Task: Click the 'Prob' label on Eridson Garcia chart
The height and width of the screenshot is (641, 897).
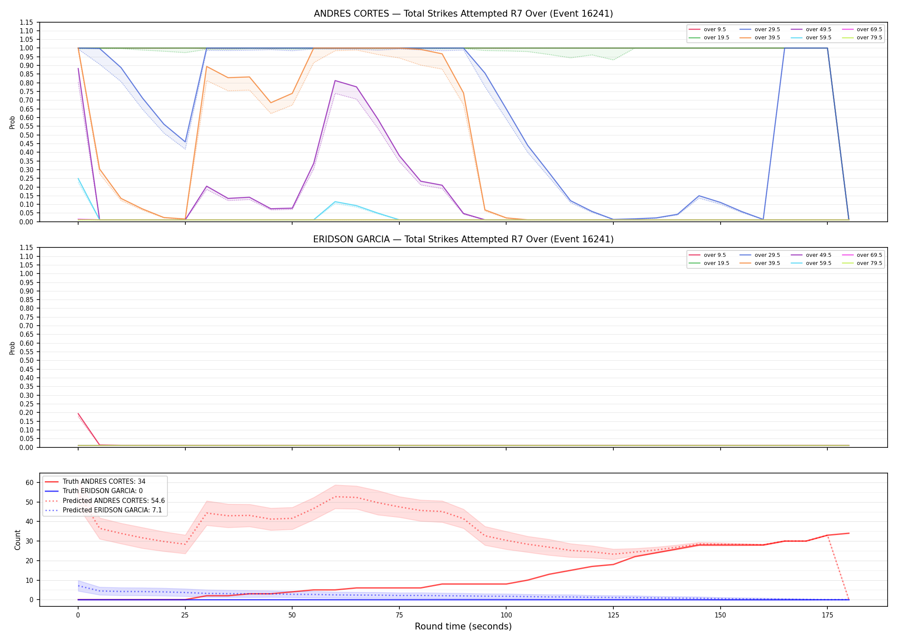Action: click(12, 348)
